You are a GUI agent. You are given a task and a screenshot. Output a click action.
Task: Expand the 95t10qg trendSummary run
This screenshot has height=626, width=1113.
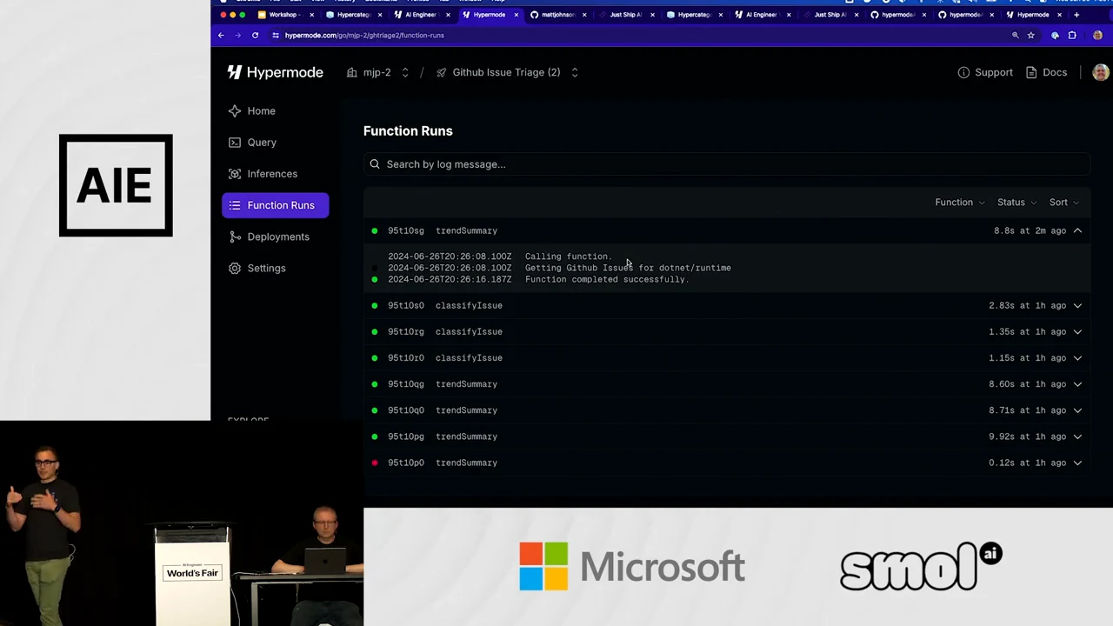pos(1077,383)
